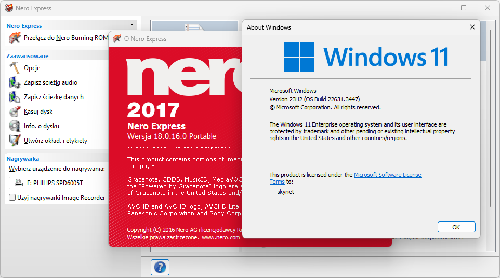Screen dimensions: 500x278
Task: Click the cover and label designer icon
Action: coord(15,141)
